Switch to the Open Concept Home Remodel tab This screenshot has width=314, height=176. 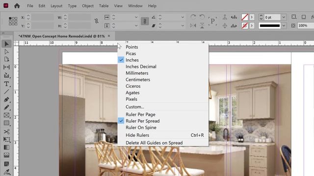[61, 36]
